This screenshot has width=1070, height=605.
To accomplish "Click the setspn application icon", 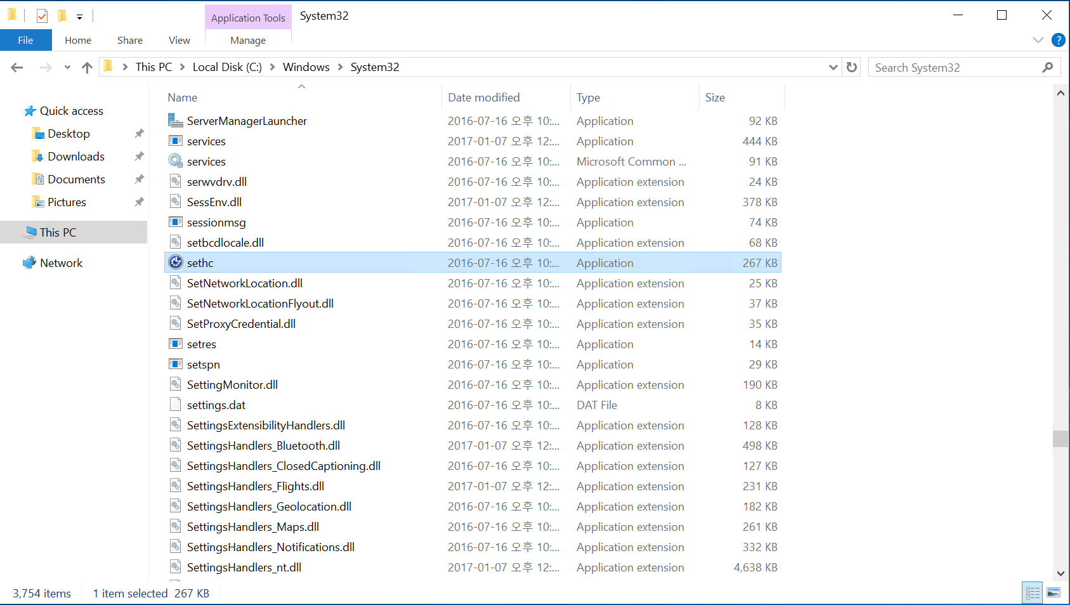I will pyautogui.click(x=176, y=363).
